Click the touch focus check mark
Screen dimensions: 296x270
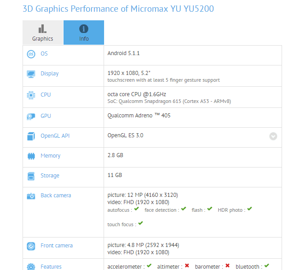tap(141, 223)
